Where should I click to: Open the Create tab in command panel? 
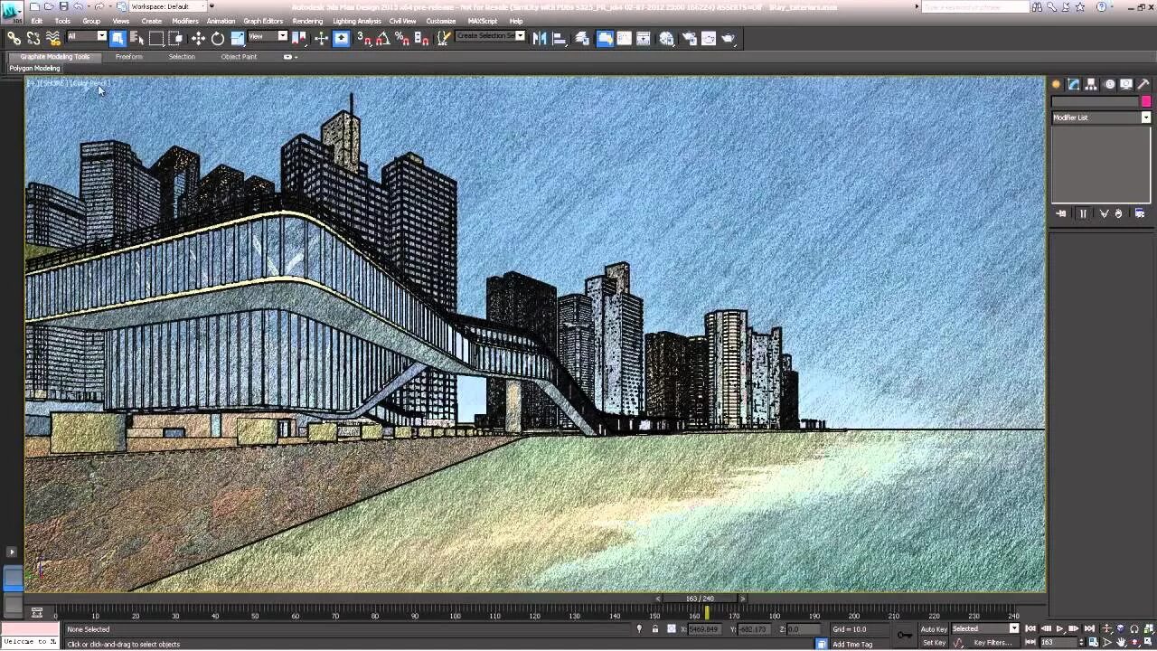[x=1056, y=84]
